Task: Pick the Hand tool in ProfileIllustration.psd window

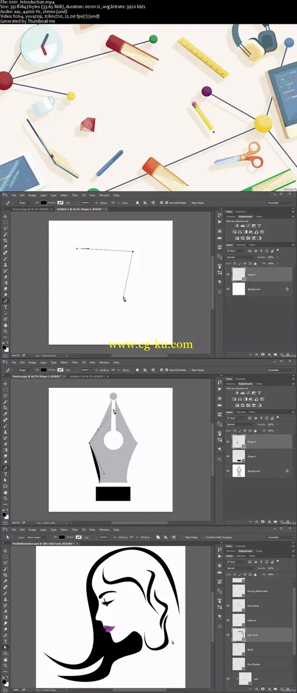Action: pos(5,660)
